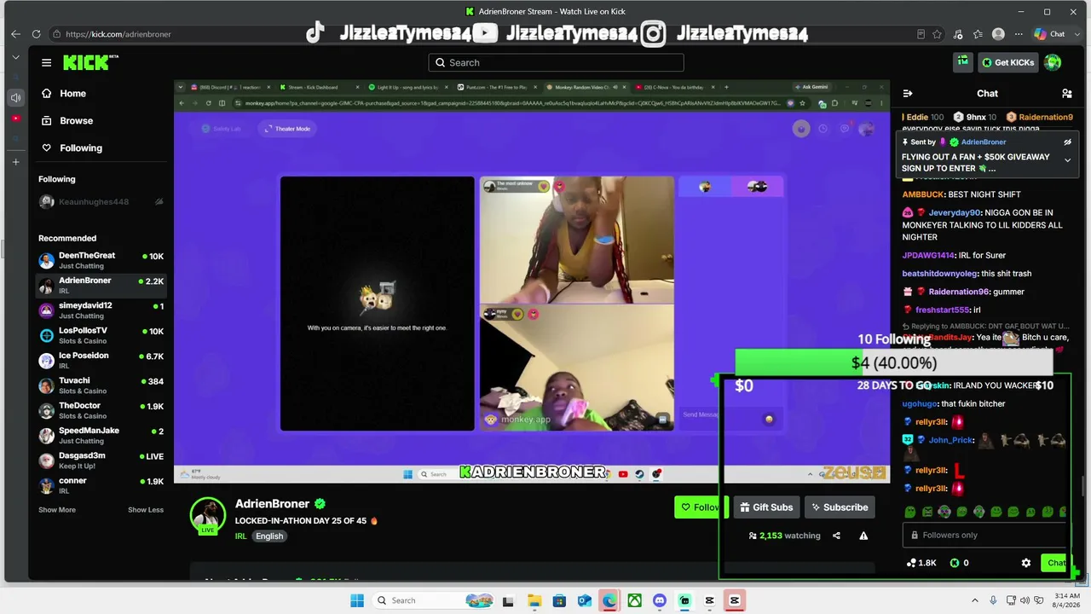Focus the Kick search box
This screenshot has height=614, width=1091.
(556, 62)
